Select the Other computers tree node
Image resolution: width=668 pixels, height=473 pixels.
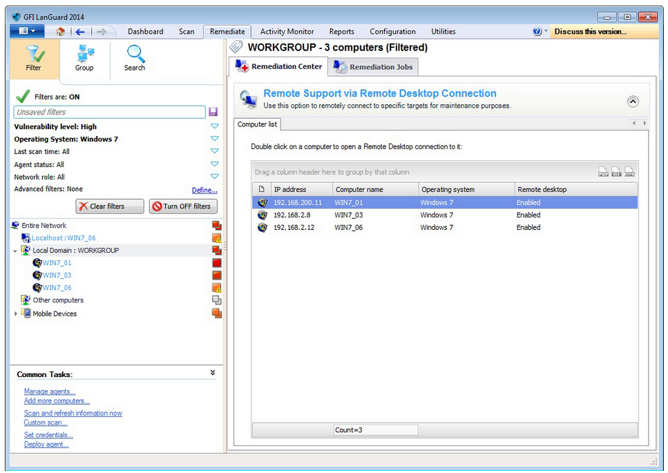[58, 300]
